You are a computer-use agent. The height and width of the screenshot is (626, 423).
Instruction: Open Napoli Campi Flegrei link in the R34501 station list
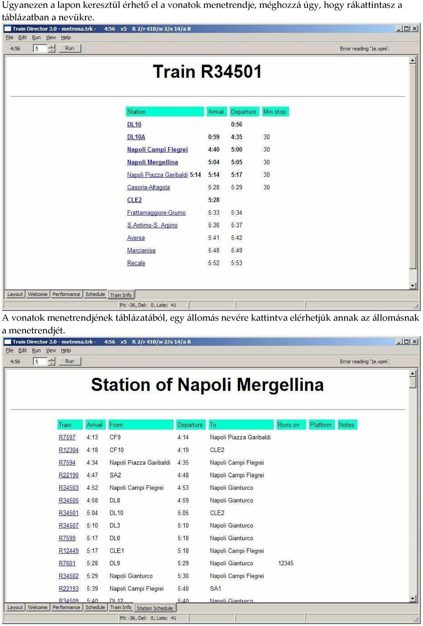[157, 149]
